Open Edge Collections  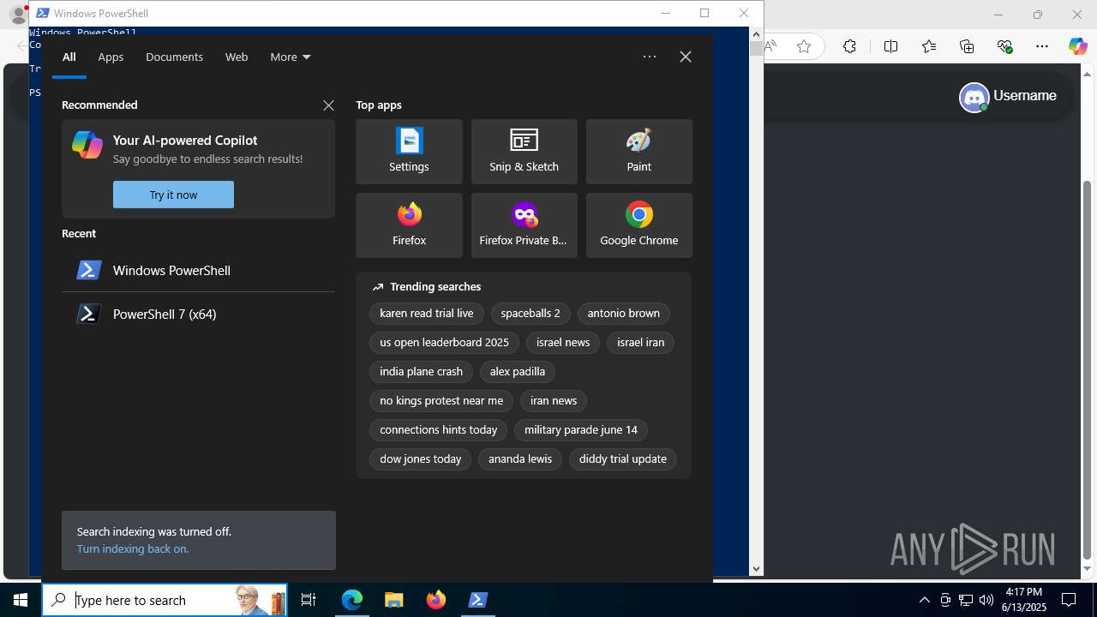click(967, 47)
